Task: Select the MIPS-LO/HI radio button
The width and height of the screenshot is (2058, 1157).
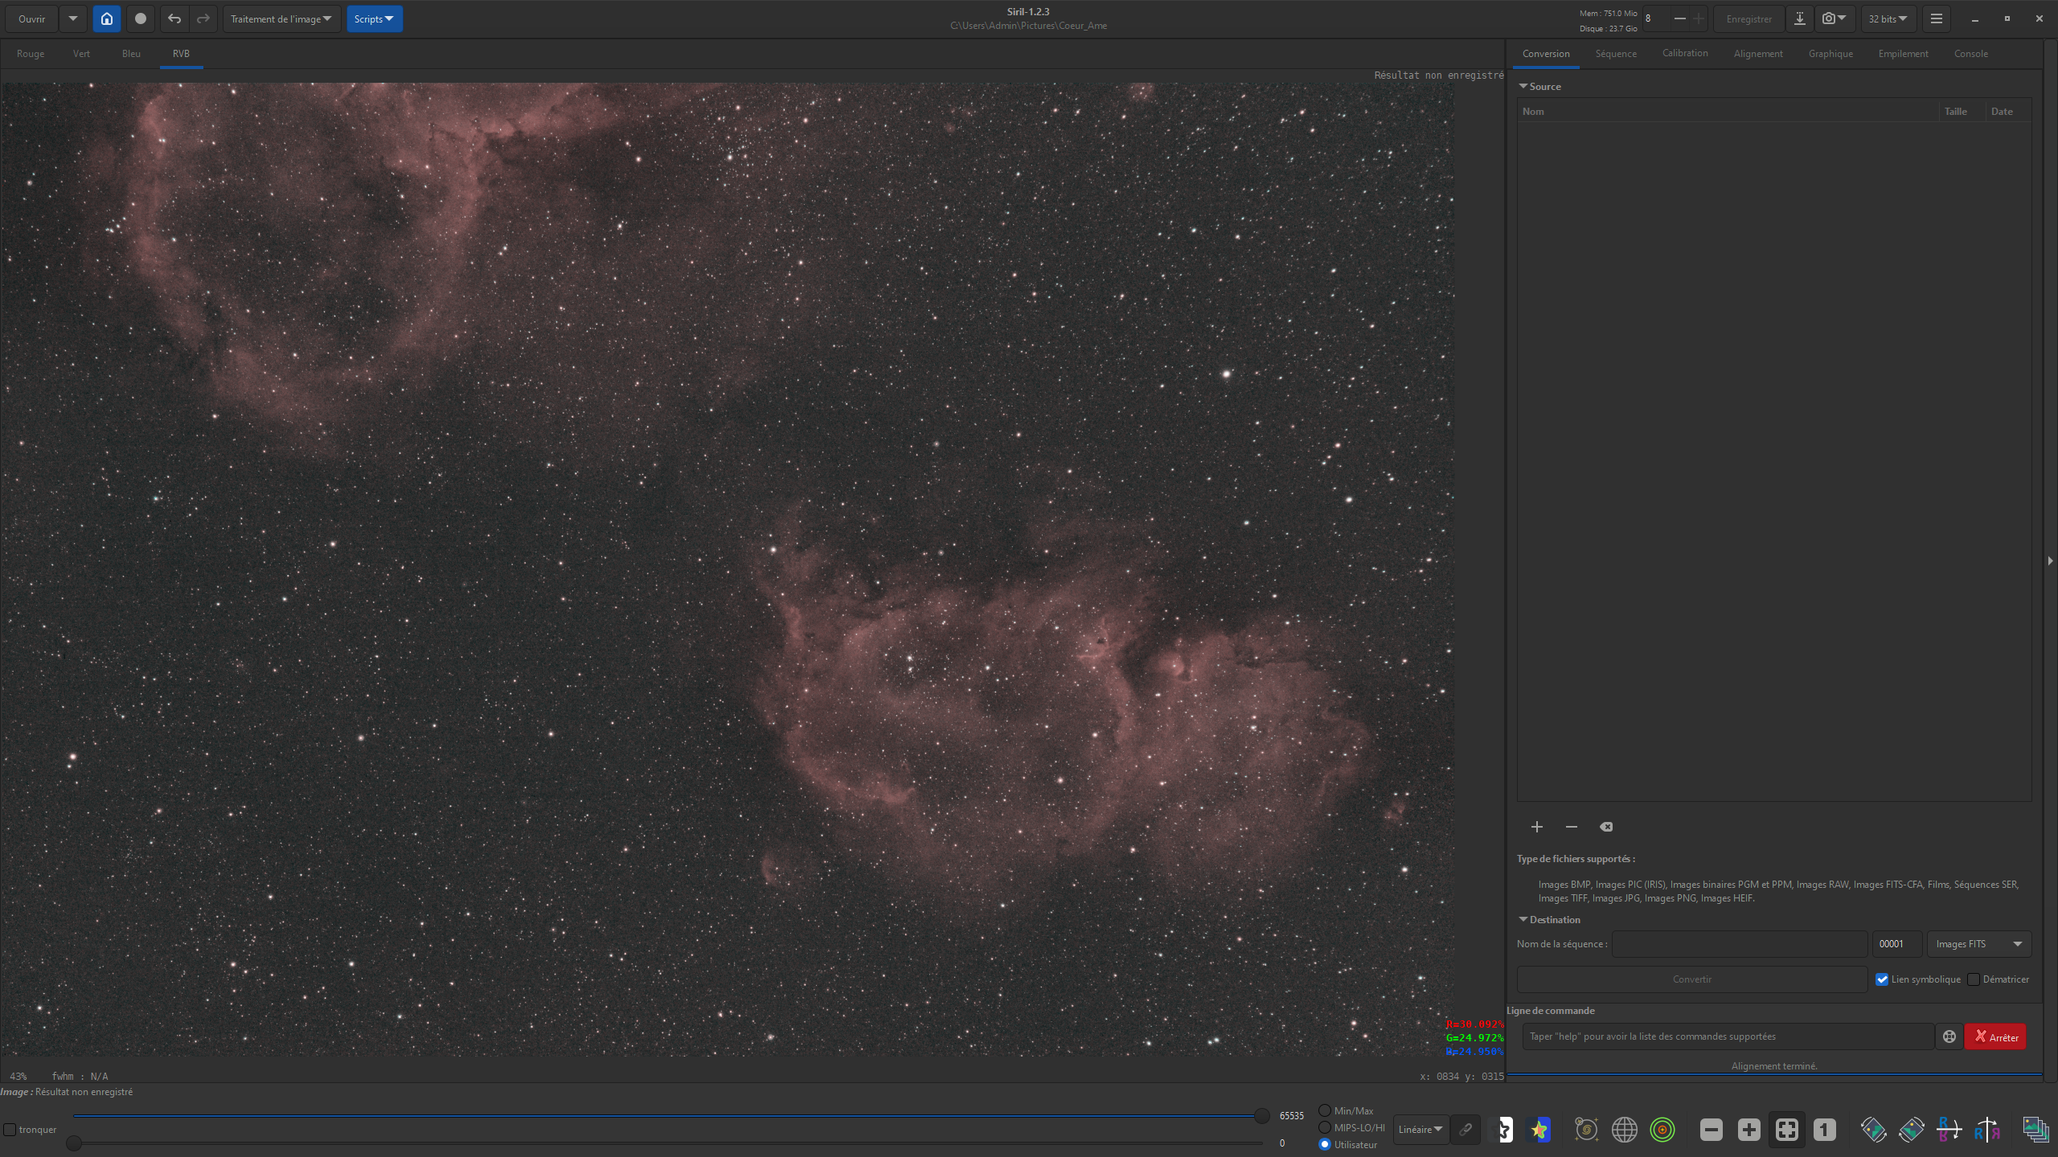Action: pyautogui.click(x=1325, y=1127)
